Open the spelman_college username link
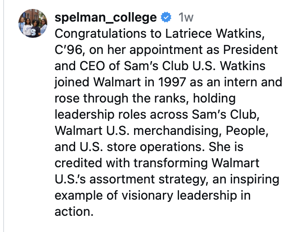The image size is (305, 232). point(105,18)
